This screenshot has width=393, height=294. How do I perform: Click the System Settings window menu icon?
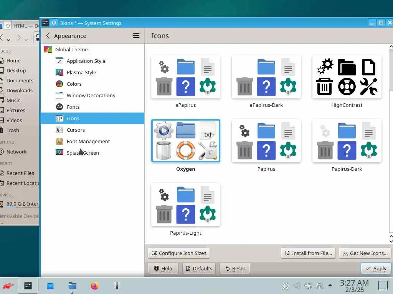pyautogui.click(x=45, y=23)
